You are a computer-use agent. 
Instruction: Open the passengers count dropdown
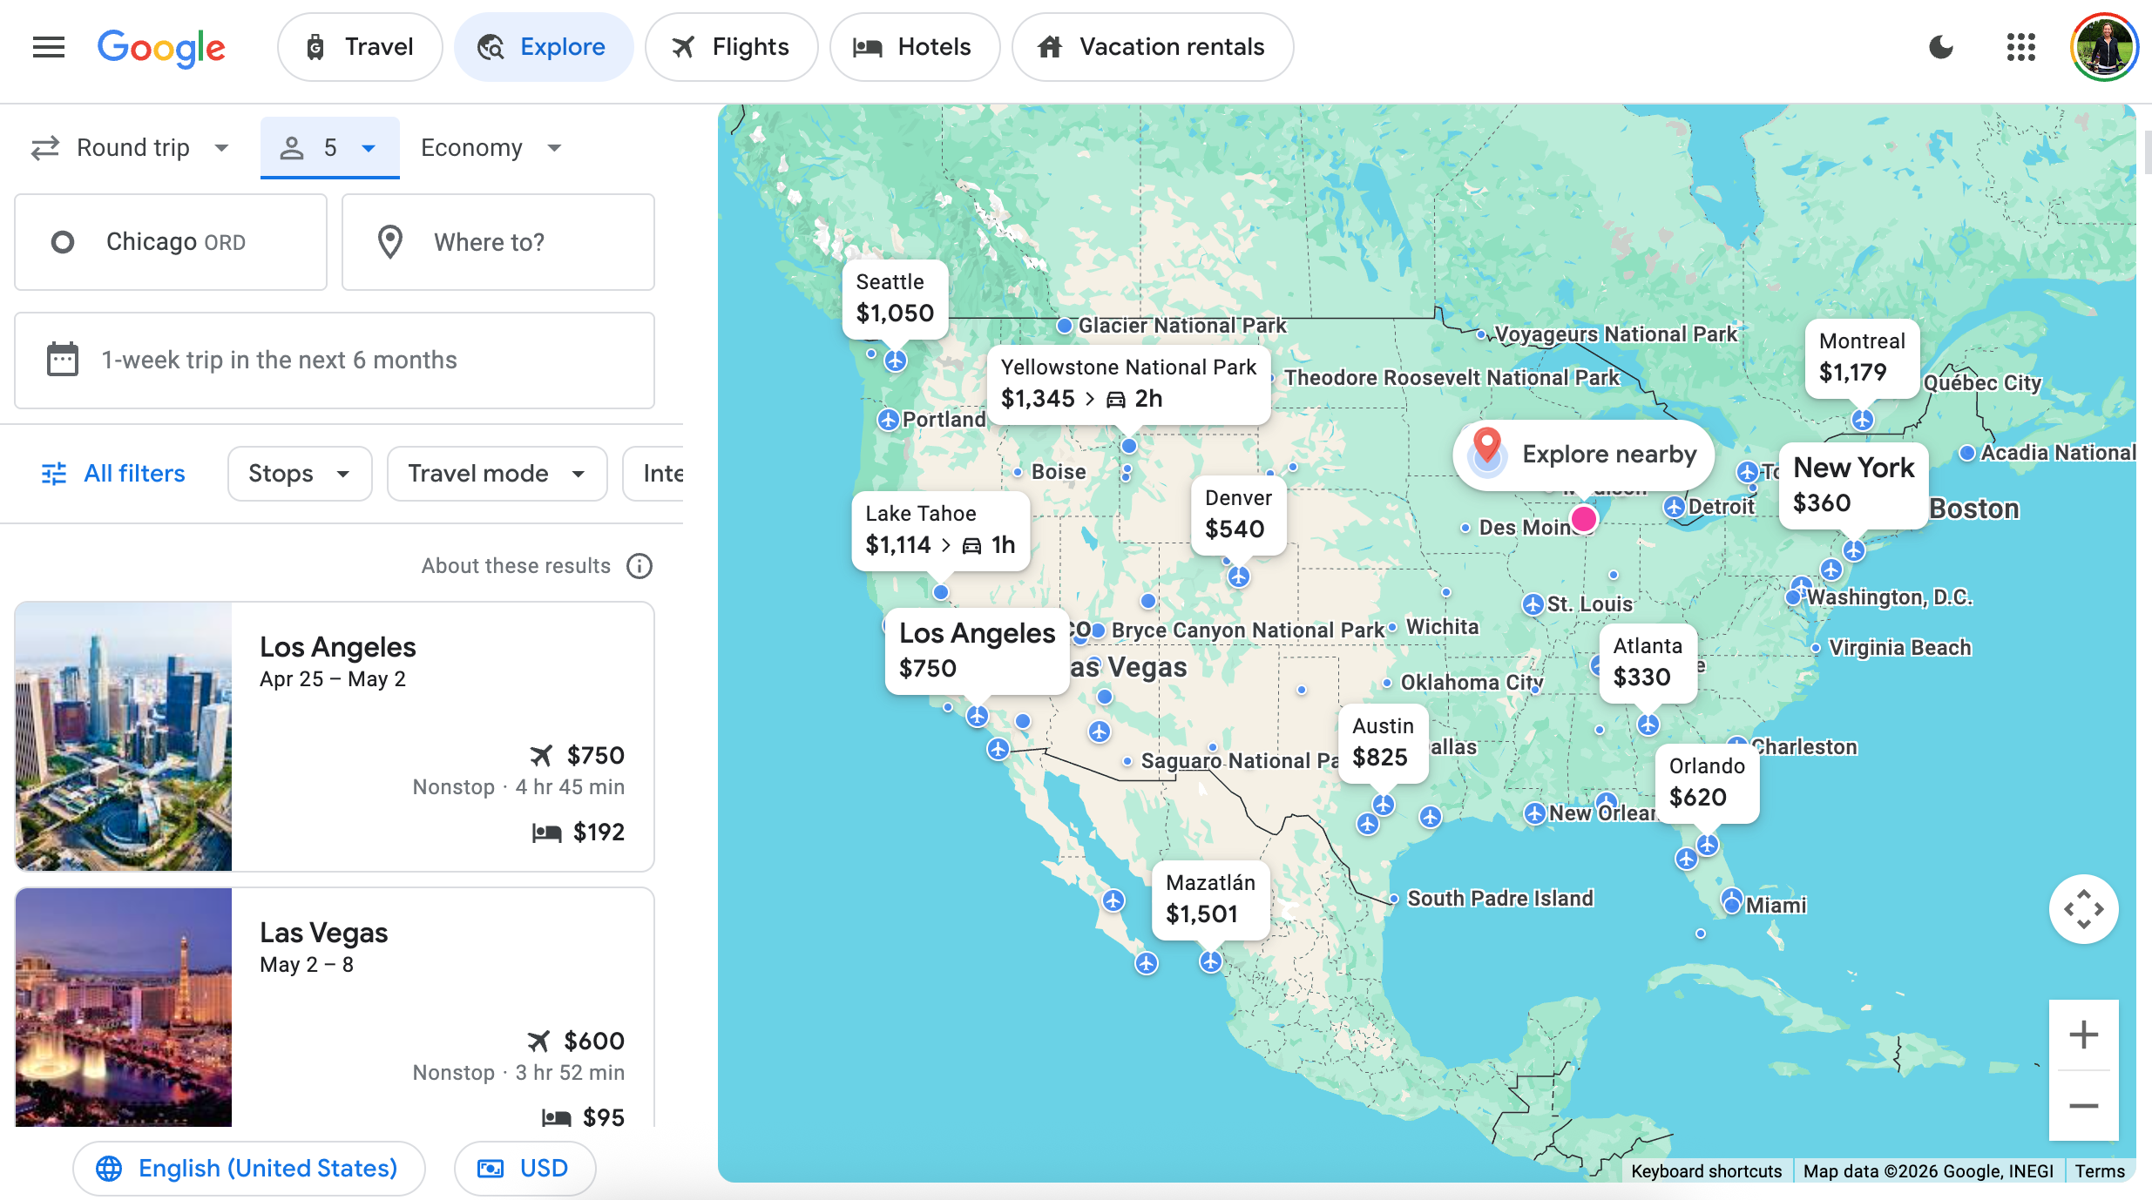click(329, 148)
